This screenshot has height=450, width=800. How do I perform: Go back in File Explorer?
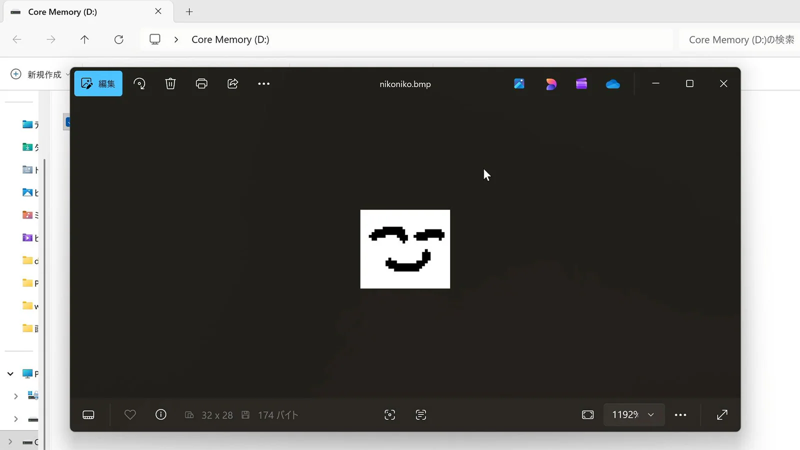17,39
